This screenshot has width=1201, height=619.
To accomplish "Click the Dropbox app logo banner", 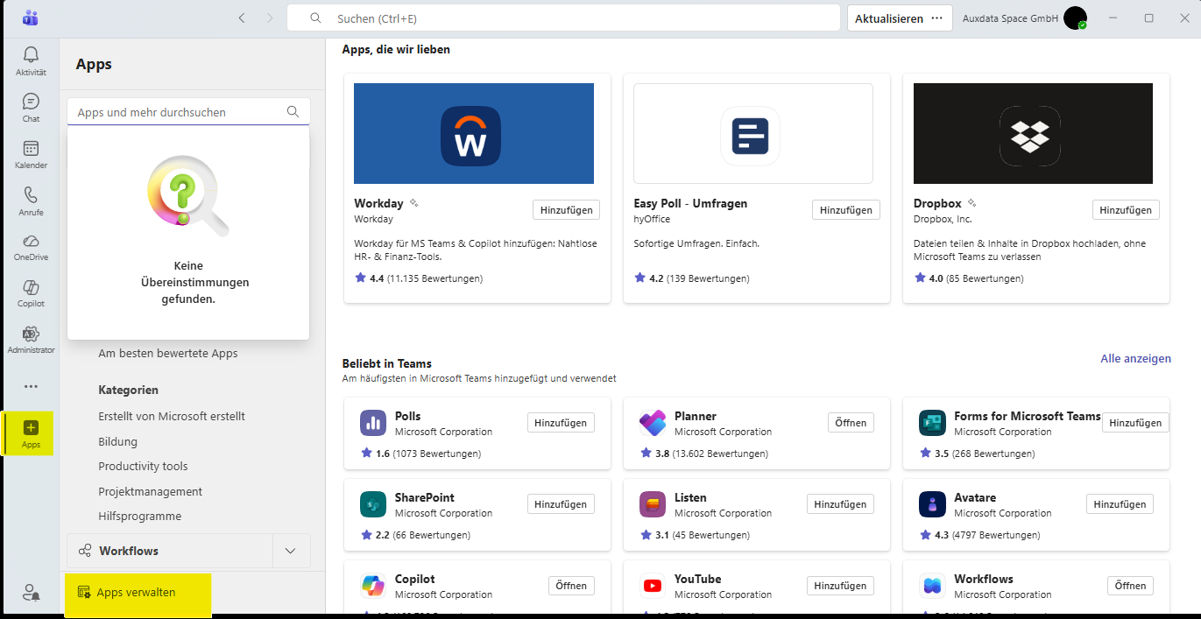I will pos(1033,133).
